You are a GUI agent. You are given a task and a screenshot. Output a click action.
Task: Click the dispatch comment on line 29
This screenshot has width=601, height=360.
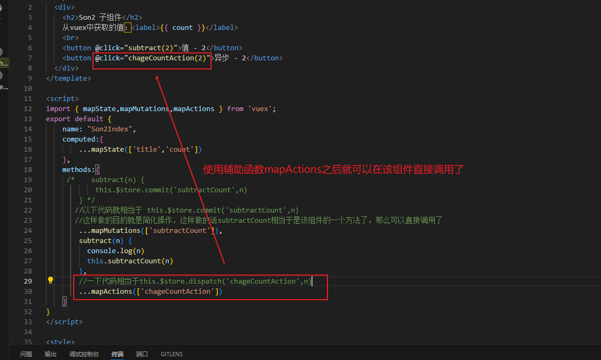[195, 281]
